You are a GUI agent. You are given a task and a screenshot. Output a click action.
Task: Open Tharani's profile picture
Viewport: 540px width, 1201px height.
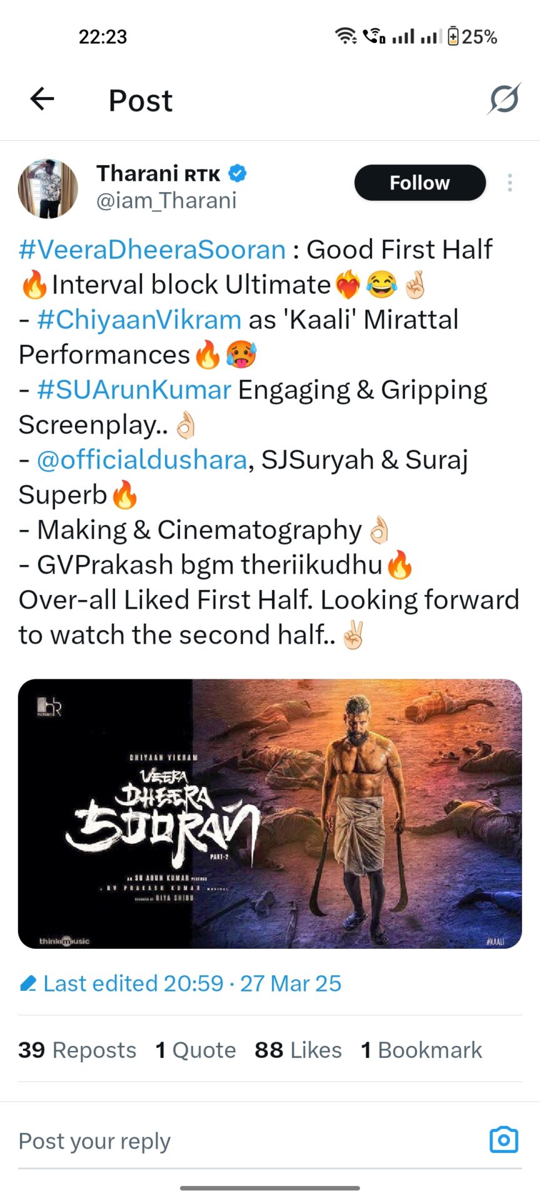[x=48, y=188]
